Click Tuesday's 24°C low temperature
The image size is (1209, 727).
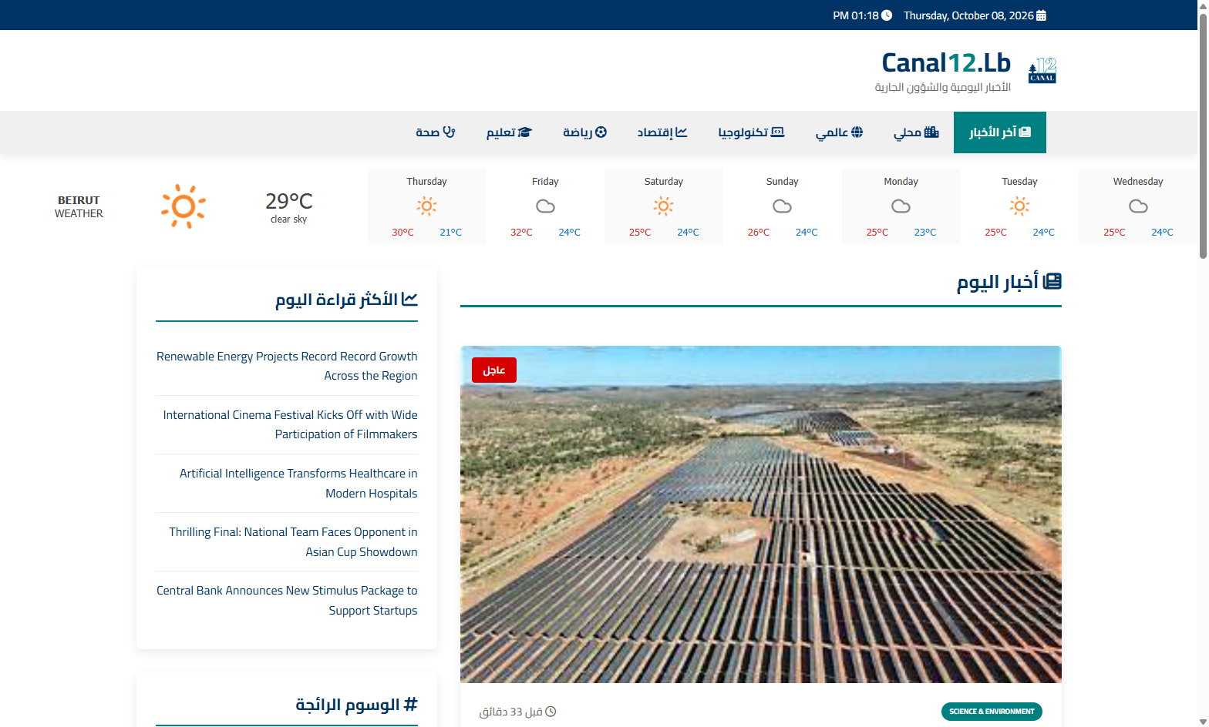tap(1044, 232)
